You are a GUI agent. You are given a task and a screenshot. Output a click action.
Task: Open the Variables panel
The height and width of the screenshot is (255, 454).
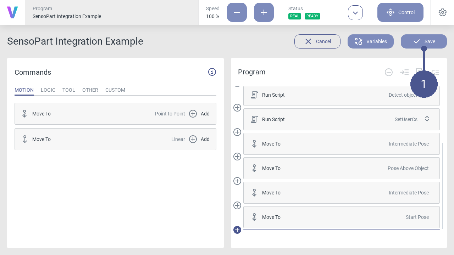371,41
